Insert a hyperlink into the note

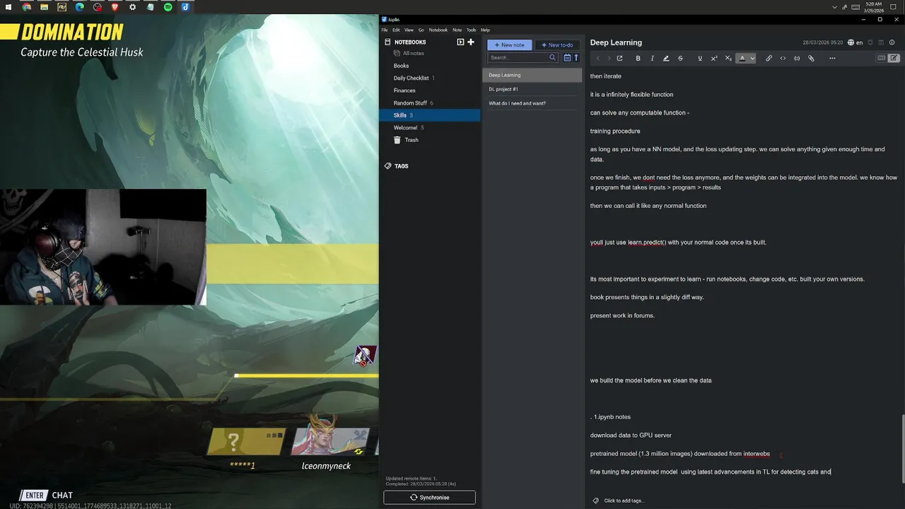(x=769, y=58)
